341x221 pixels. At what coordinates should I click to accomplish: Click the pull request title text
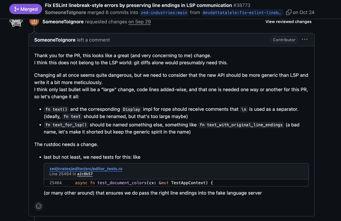coord(138,5)
